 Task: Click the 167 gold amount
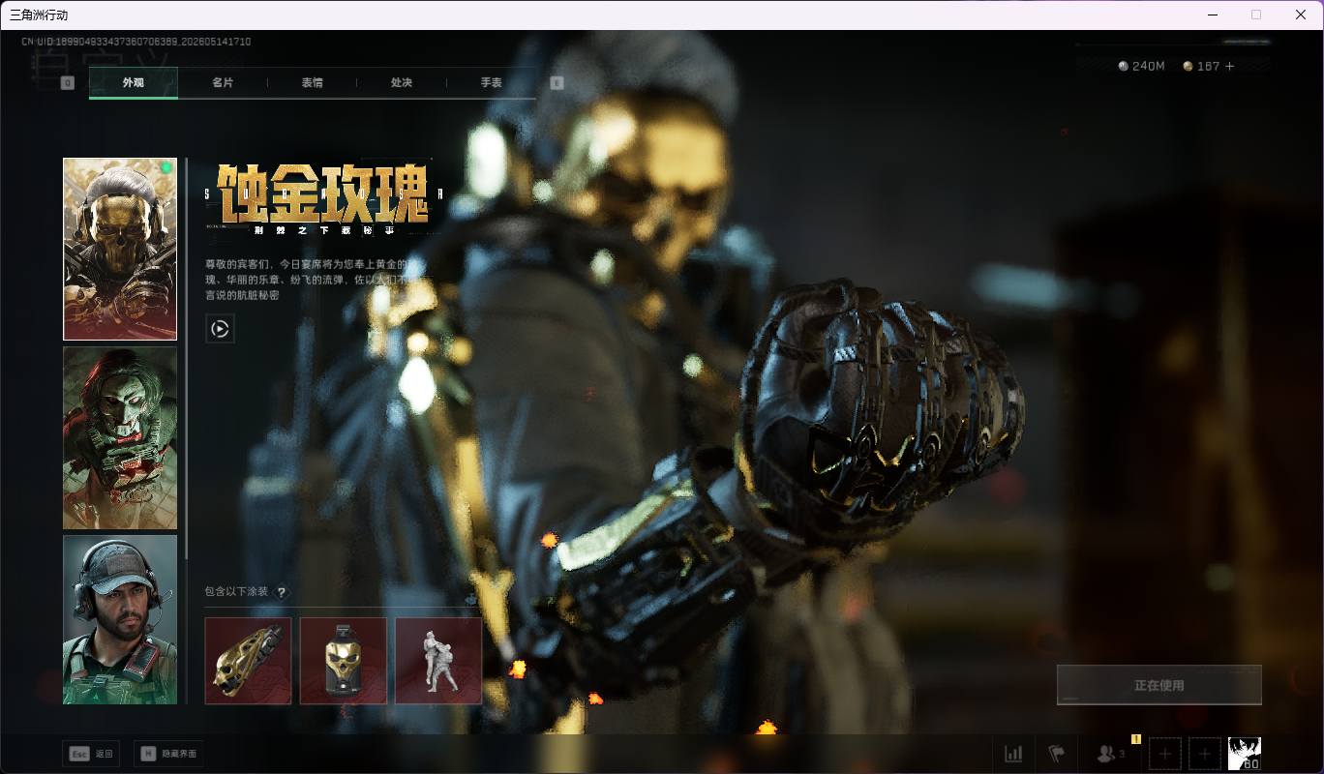tap(1209, 66)
